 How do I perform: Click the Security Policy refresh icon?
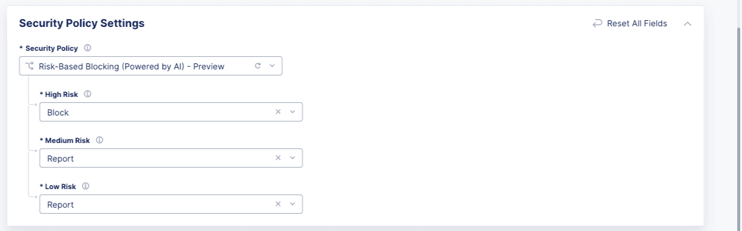coord(258,66)
